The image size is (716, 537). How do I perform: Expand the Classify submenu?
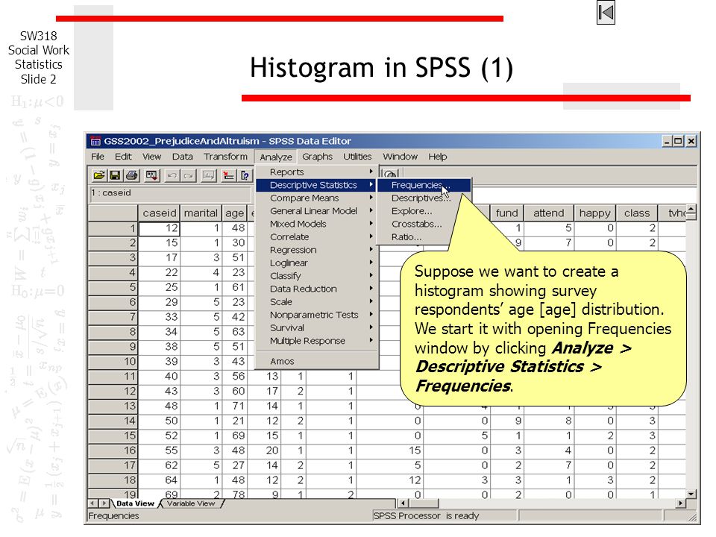tap(317, 276)
